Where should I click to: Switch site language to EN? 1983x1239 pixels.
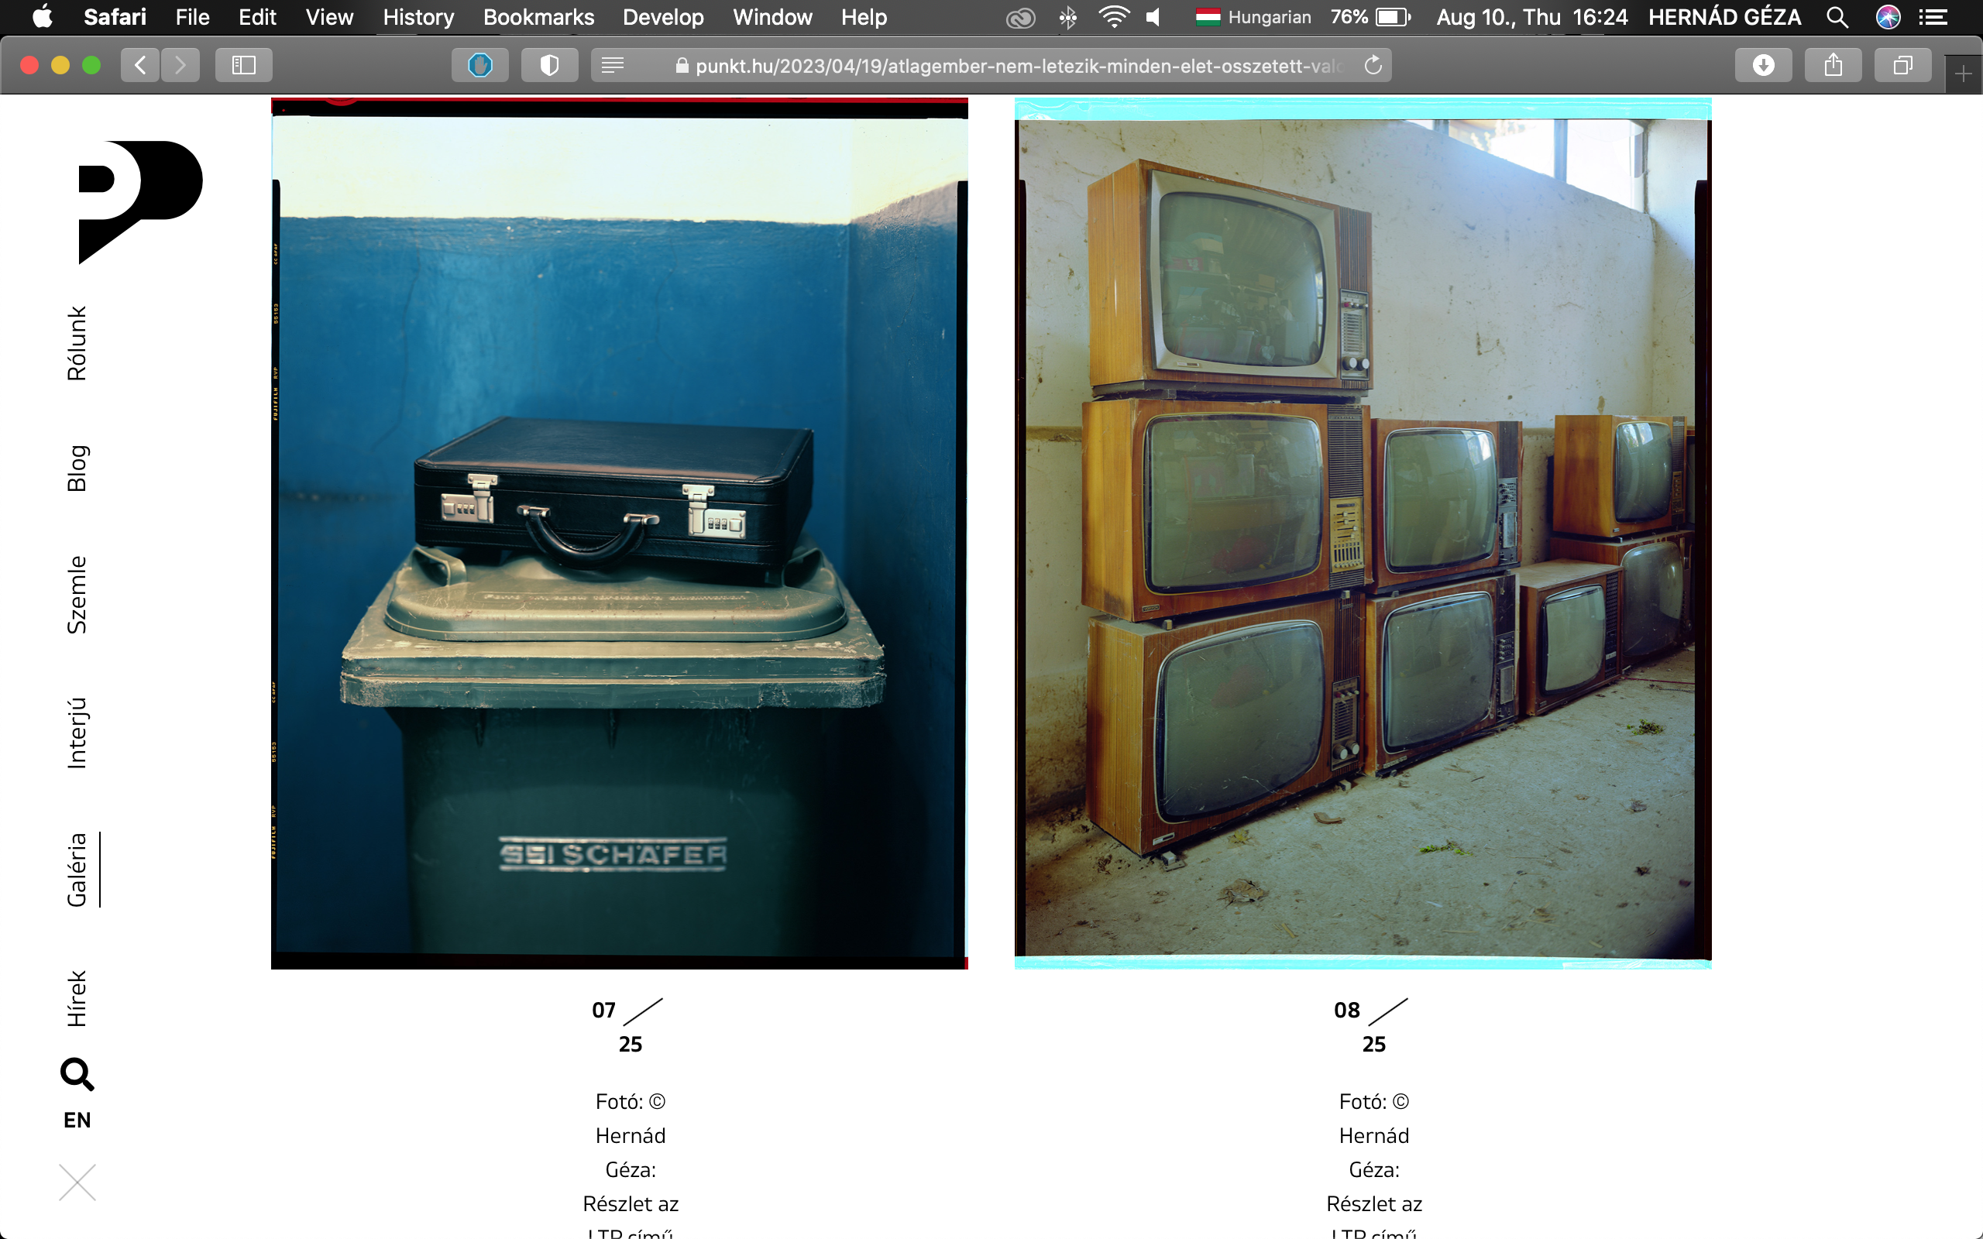click(77, 1121)
